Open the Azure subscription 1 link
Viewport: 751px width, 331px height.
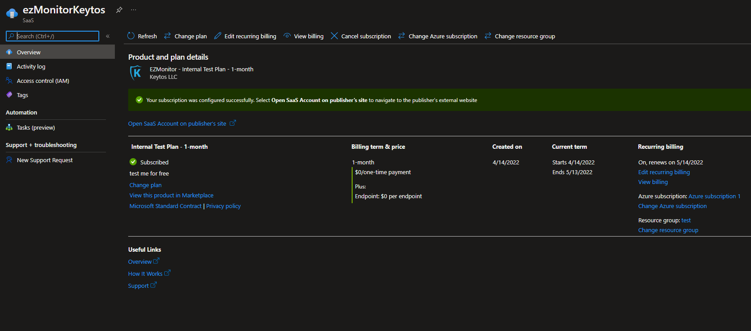[x=714, y=196]
